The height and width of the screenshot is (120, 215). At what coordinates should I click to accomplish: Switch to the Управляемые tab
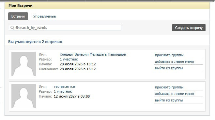click(x=44, y=16)
